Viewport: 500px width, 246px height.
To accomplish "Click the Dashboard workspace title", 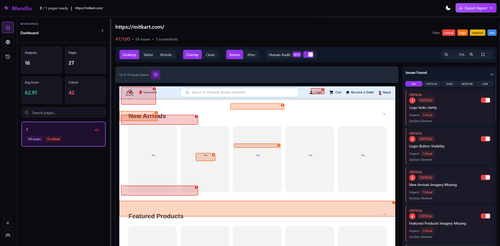I will pos(29,33).
